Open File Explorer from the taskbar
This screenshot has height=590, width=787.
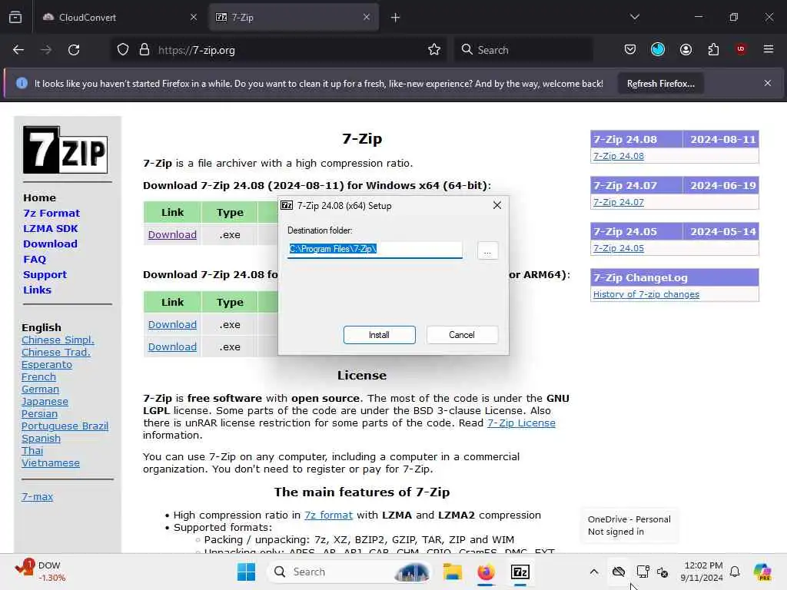coord(452,572)
